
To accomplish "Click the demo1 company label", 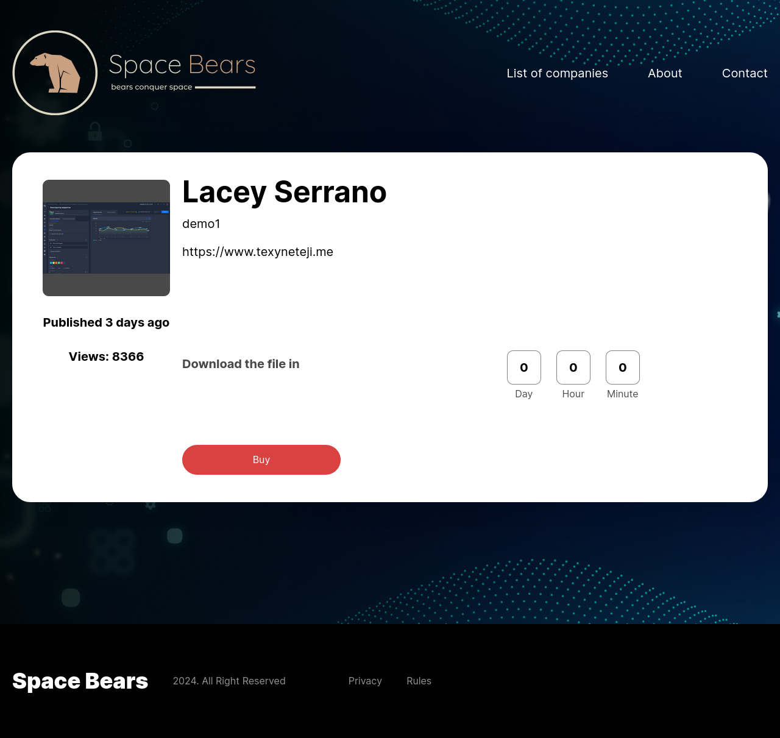I will click(201, 224).
